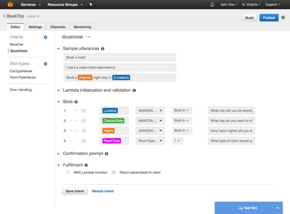Go back using arrow beside BookTrip

(x=4, y=16)
